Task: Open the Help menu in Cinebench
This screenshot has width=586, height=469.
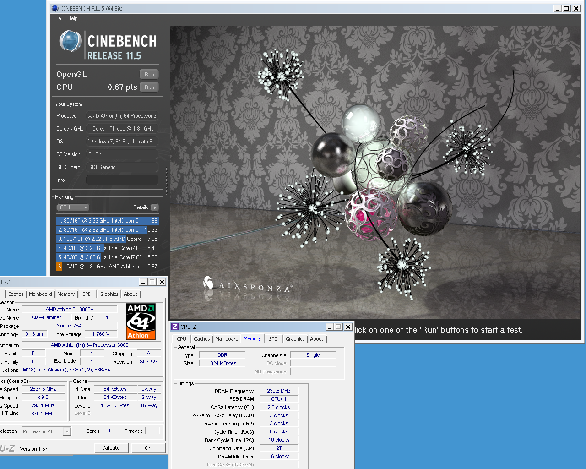Action: click(72, 18)
